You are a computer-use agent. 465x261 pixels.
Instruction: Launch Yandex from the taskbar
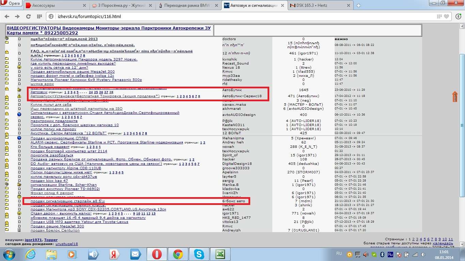[x=114, y=254]
